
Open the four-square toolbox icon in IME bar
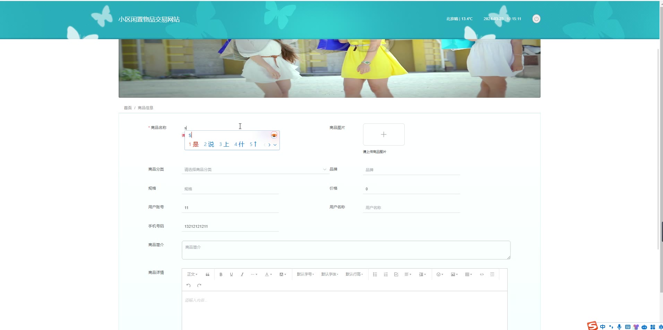(653, 327)
